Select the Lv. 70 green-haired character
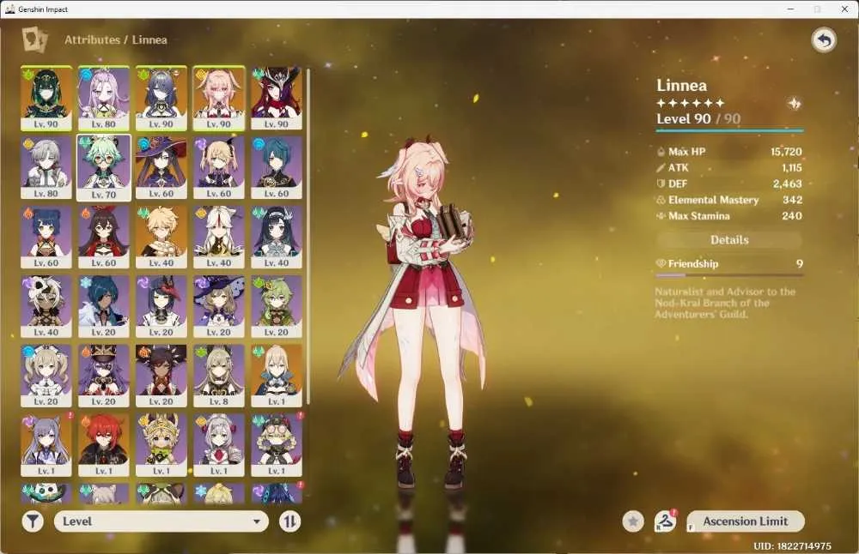This screenshot has width=859, height=554. 104,168
